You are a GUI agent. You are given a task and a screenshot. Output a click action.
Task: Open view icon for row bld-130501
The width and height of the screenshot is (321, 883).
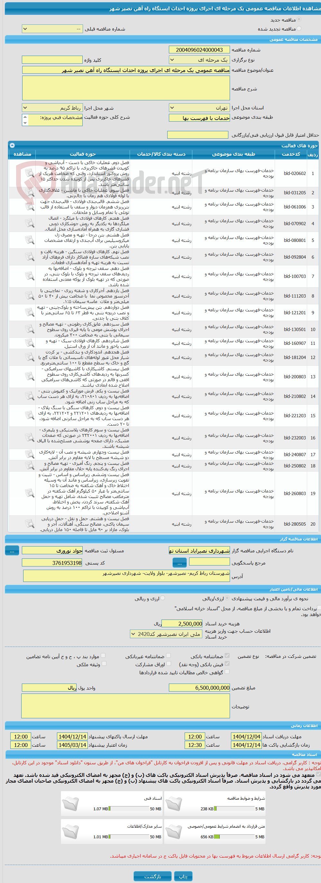click(30, 329)
